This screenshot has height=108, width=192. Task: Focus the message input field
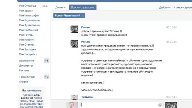tap(121, 105)
